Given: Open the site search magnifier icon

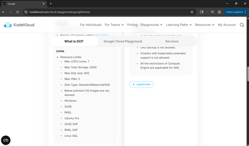Looking at the screenshot, I should pyautogui.click(x=242, y=25).
